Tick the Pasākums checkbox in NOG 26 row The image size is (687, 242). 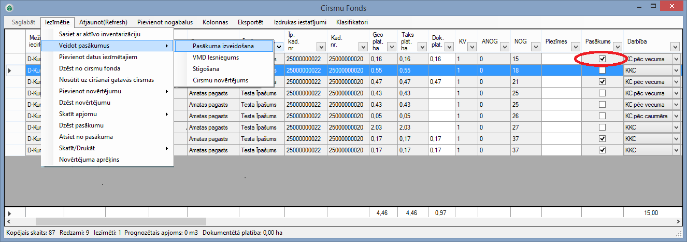[602, 116]
